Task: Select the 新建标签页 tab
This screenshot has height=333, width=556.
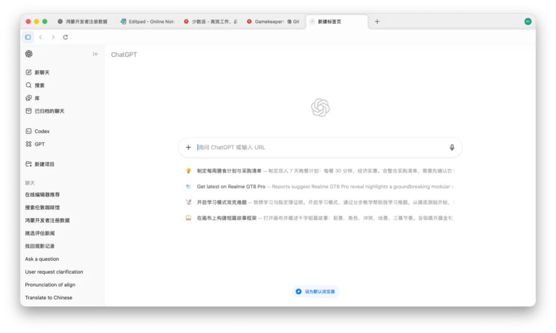Action: point(337,22)
